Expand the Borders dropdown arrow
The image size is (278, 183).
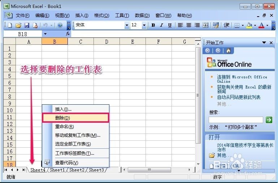click(243, 25)
